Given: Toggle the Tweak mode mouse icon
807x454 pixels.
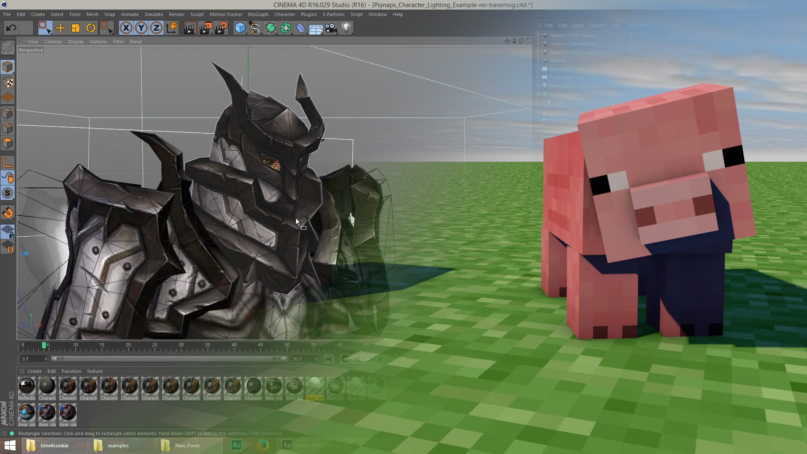Looking at the screenshot, I should coord(8,178).
